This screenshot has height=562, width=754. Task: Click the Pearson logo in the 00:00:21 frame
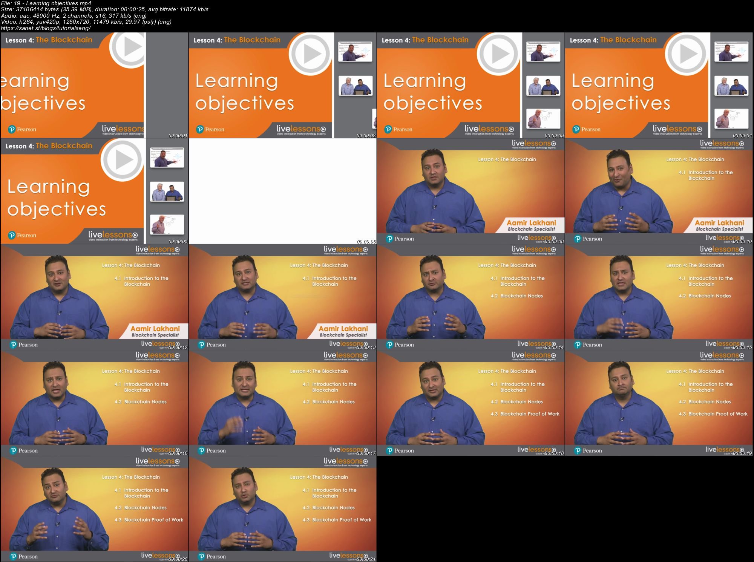tap(211, 556)
